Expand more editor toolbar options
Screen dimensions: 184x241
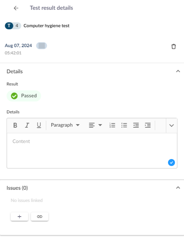click(x=171, y=126)
